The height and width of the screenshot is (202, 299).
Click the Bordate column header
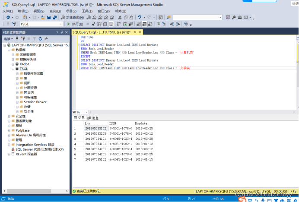click(x=144, y=123)
